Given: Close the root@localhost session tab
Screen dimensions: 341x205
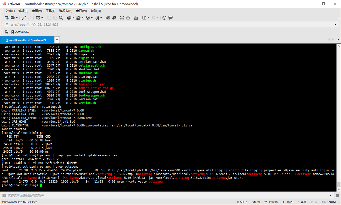Looking at the screenshot, I should point(51,40).
